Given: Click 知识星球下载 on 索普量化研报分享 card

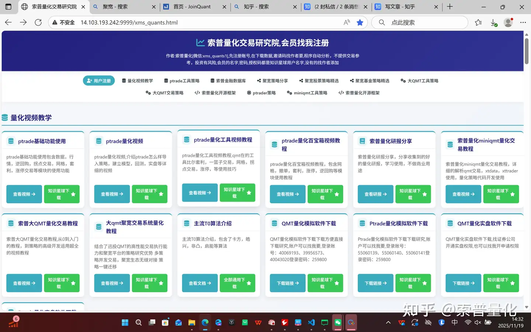Looking at the screenshot, I should coord(413,194).
